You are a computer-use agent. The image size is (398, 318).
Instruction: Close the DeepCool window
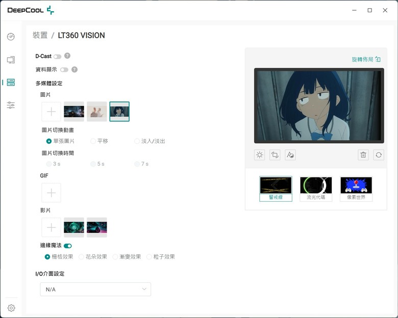[385, 10]
